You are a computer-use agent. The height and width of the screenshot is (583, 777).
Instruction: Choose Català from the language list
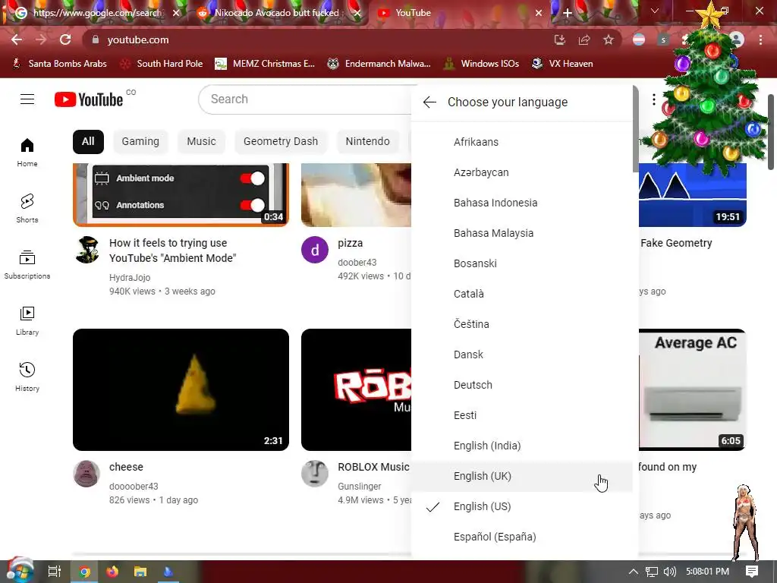tap(522, 294)
